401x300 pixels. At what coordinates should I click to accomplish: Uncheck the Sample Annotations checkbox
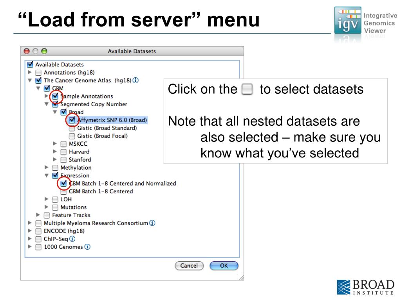click(x=55, y=96)
